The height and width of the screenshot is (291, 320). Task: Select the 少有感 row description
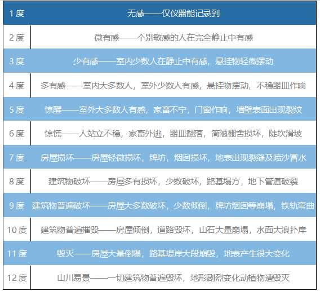[174, 61]
